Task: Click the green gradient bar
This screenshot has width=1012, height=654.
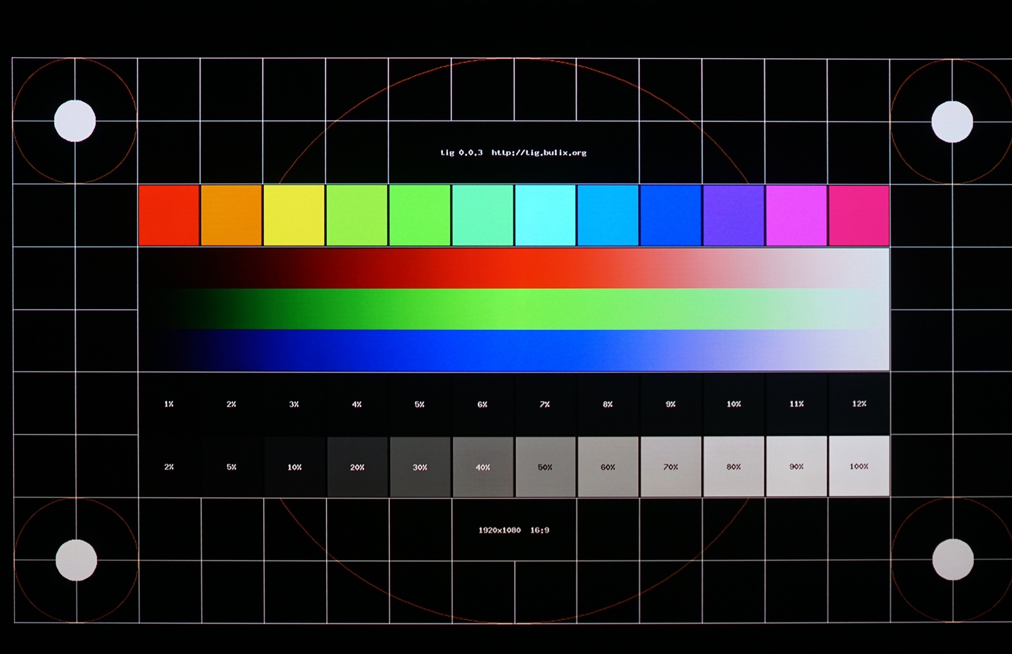Action: click(514, 309)
